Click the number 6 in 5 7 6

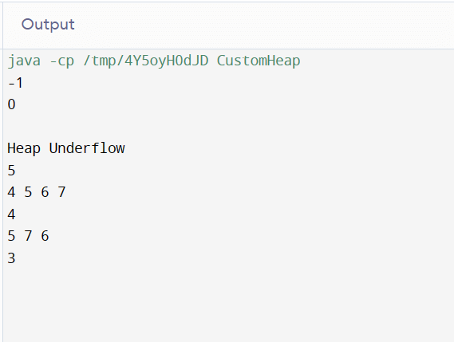(45, 236)
